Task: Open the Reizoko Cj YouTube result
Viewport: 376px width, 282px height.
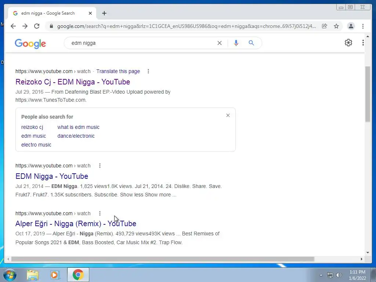Action: 73,82
